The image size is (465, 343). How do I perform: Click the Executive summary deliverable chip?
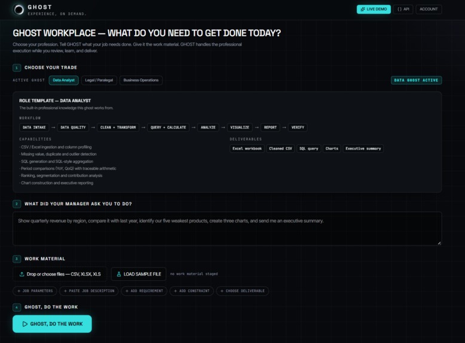point(363,148)
